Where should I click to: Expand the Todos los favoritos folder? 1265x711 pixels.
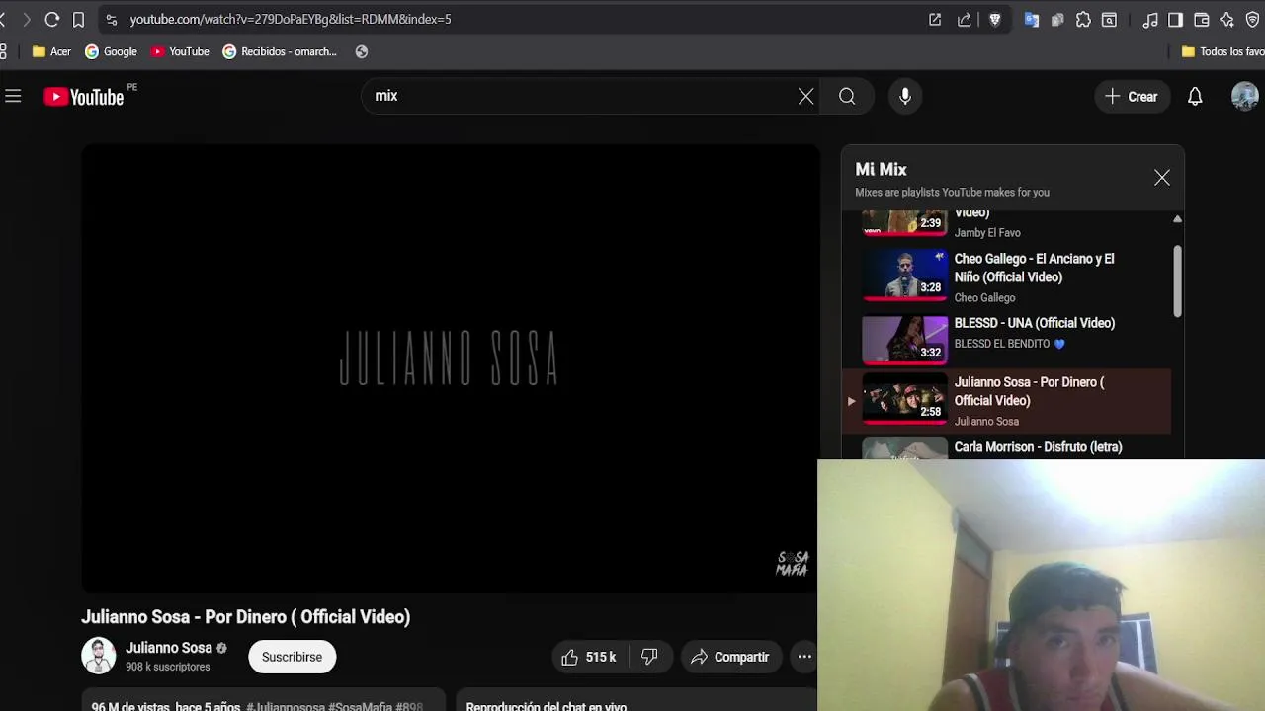pos(1223,51)
